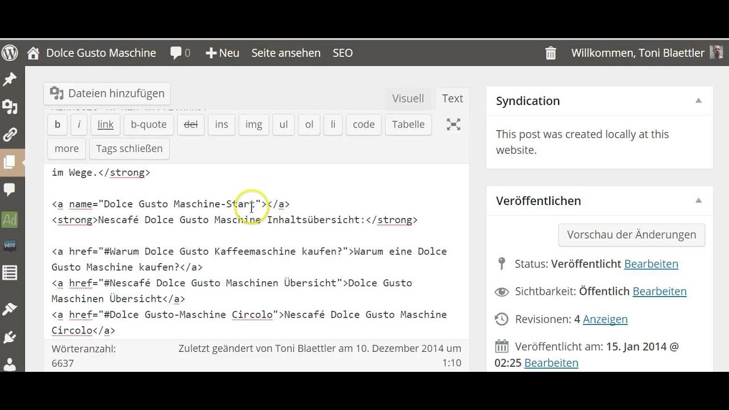Click Bearbeiten link for publish date
The width and height of the screenshot is (729, 410).
(x=551, y=363)
